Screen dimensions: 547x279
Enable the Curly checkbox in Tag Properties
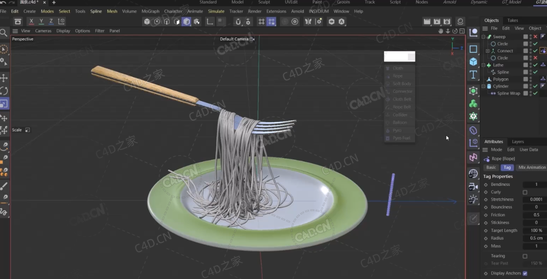click(x=525, y=192)
